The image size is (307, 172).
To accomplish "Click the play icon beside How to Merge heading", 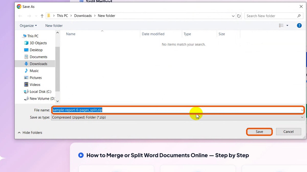I will pos(81,155).
